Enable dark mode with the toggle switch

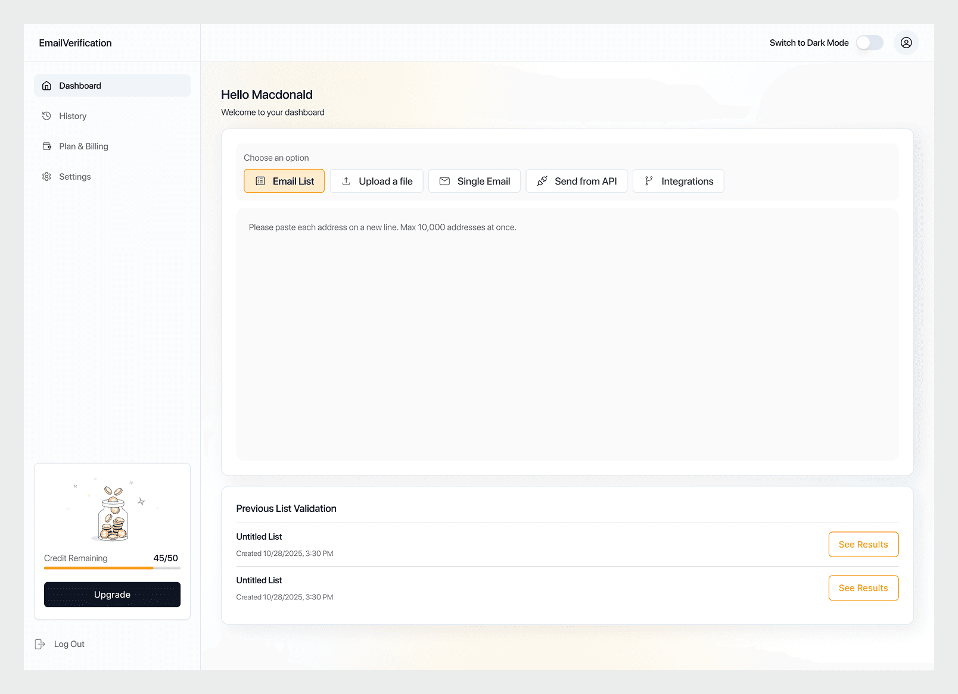coord(869,42)
